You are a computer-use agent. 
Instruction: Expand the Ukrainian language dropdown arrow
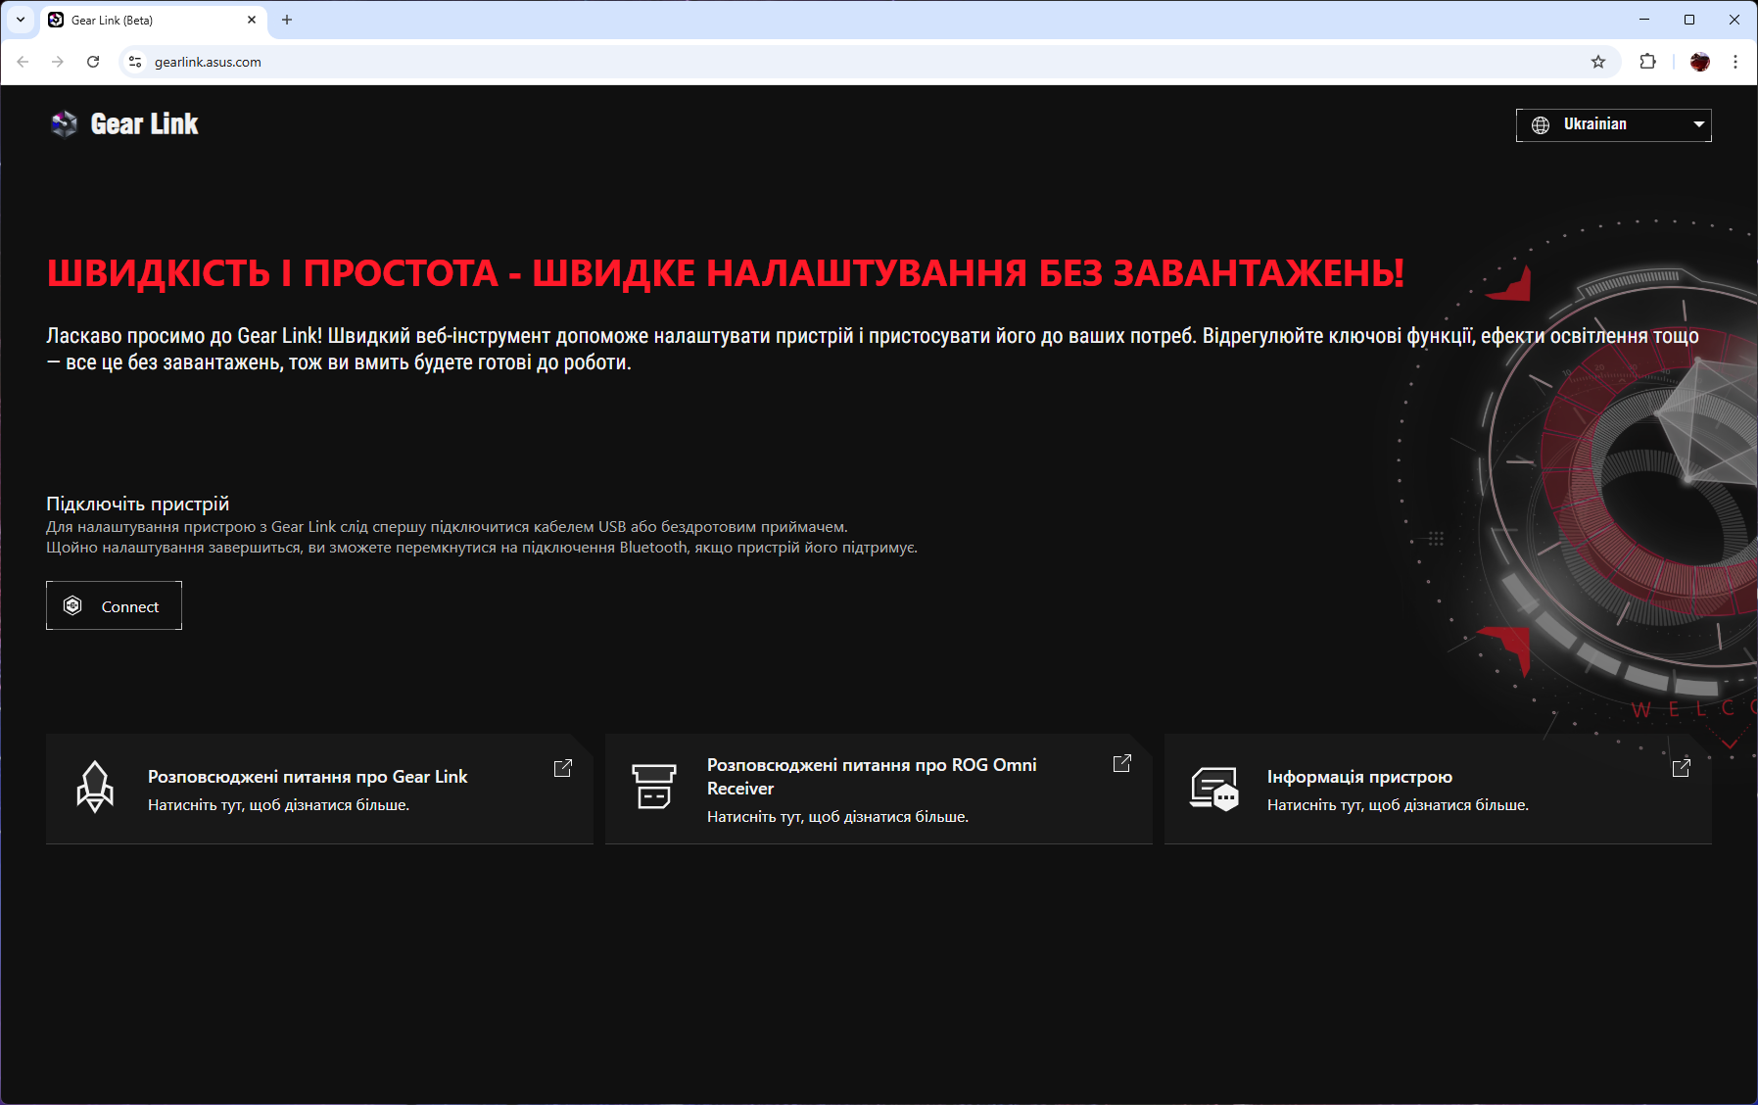click(1699, 124)
